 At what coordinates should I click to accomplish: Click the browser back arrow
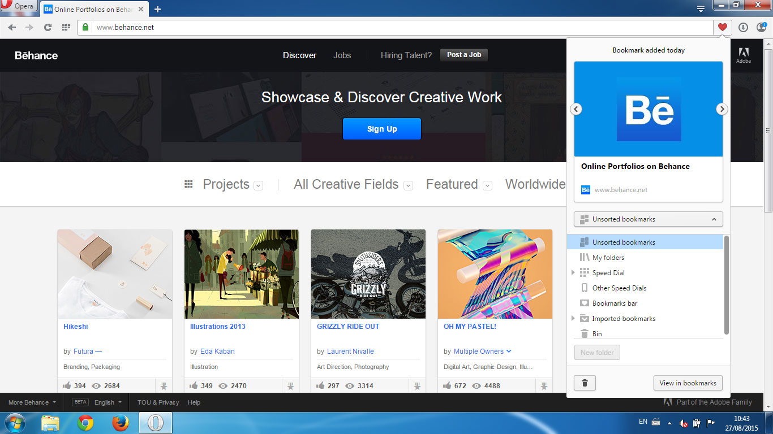12,27
